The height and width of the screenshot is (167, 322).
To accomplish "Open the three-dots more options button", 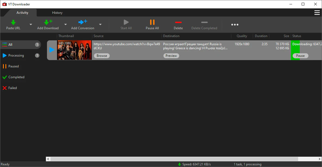I will click(235, 25).
